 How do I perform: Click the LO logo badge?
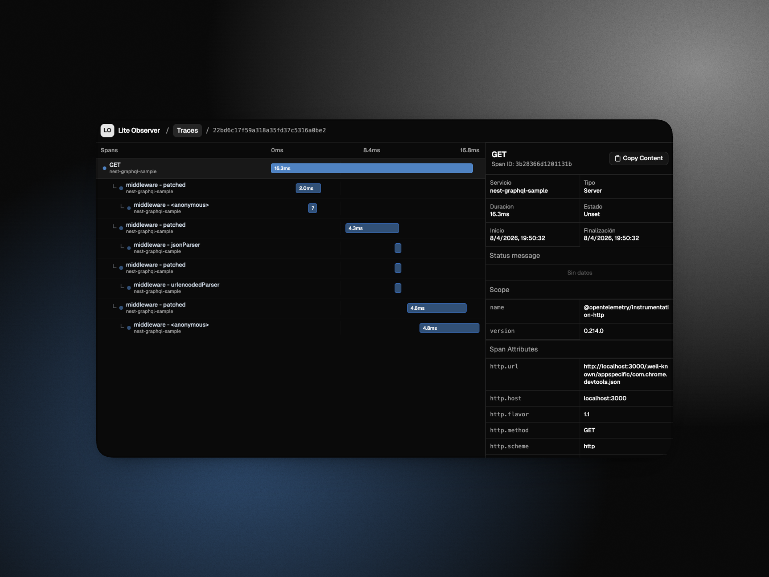pos(107,130)
